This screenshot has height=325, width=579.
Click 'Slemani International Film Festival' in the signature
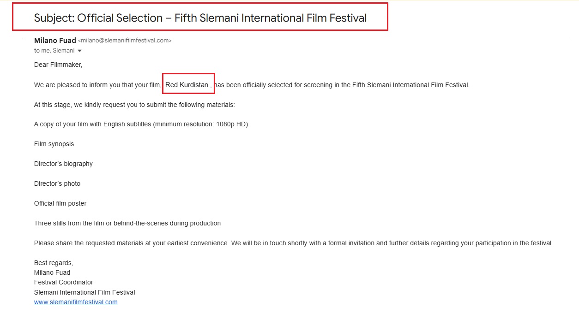[84, 292]
